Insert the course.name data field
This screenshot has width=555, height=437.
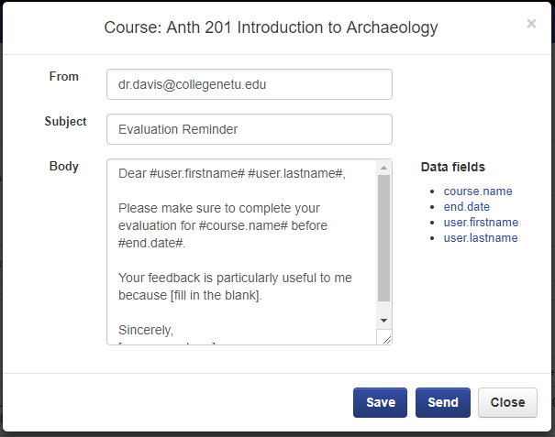click(x=478, y=191)
